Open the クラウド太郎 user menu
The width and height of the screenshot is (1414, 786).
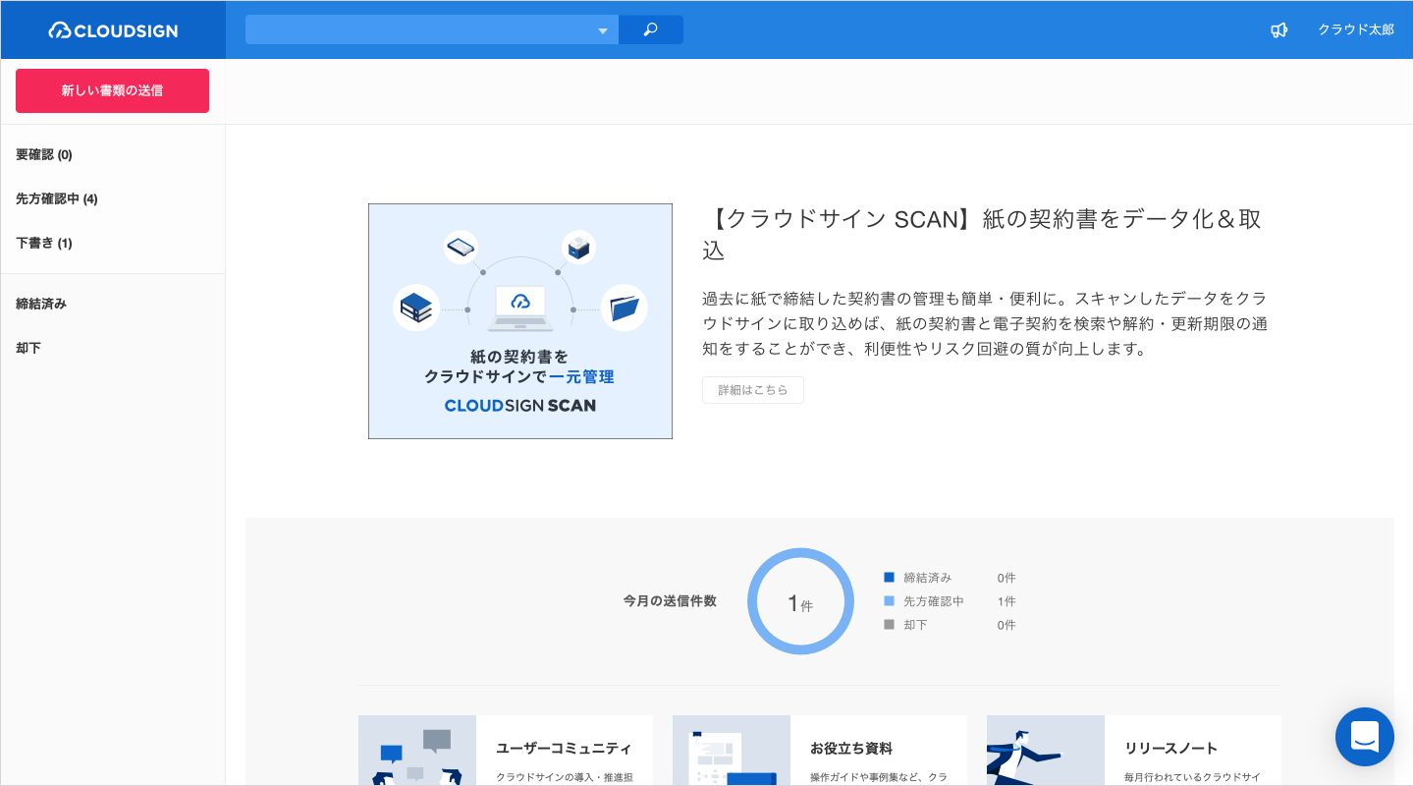(x=1355, y=30)
